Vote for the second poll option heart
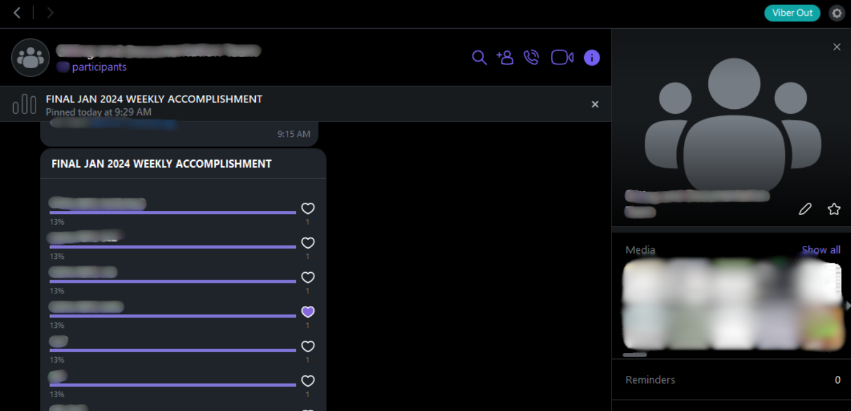 click(308, 243)
